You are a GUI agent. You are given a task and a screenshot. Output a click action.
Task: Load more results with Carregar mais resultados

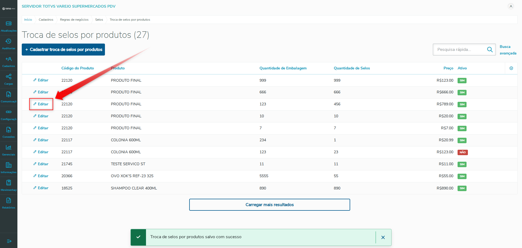click(x=269, y=205)
